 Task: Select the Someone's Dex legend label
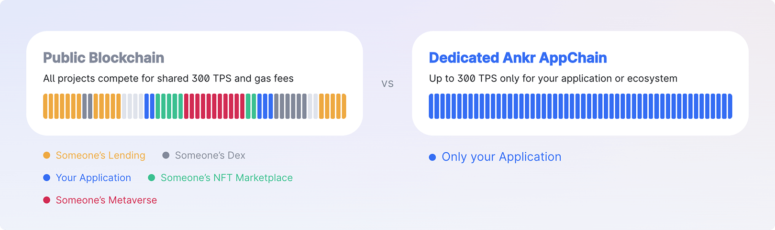(210, 155)
